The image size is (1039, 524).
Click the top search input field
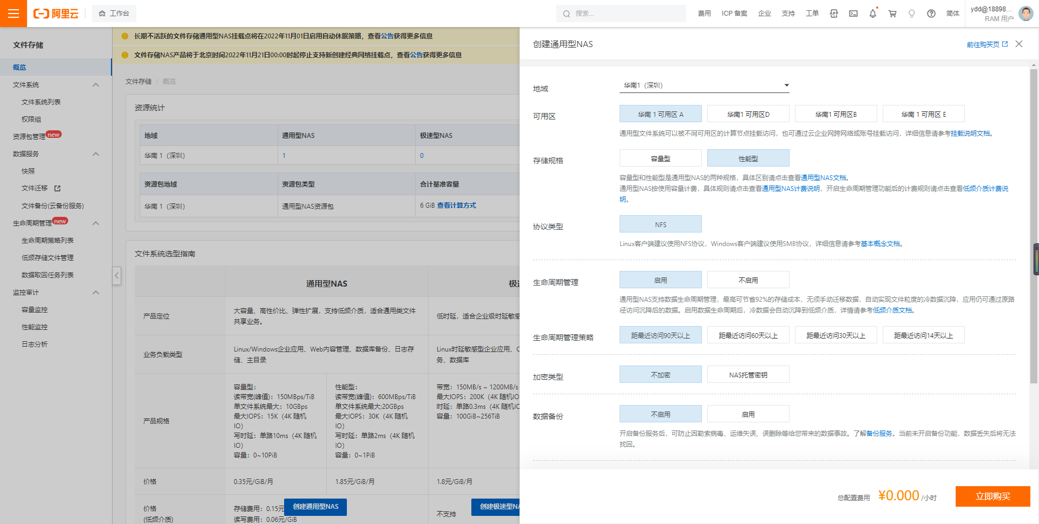(x=621, y=14)
